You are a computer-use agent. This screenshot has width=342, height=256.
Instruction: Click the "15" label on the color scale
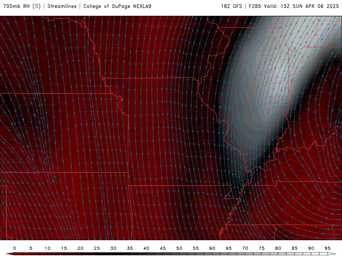(x=64, y=248)
